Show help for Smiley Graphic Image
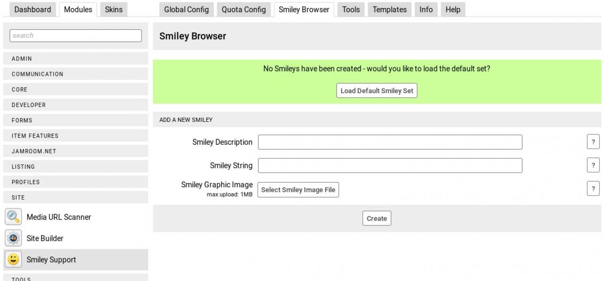604x281 pixels. point(593,189)
